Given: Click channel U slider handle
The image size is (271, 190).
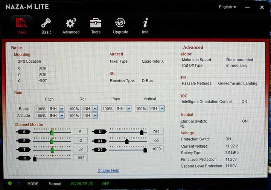Looking at the screenshot, I should point(142,133).
